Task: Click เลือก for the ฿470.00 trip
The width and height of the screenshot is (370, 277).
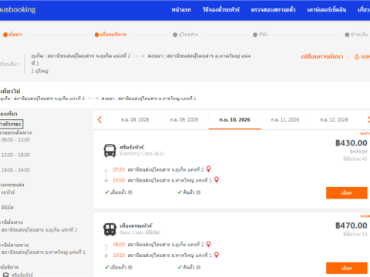Action: [x=347, y=269]
